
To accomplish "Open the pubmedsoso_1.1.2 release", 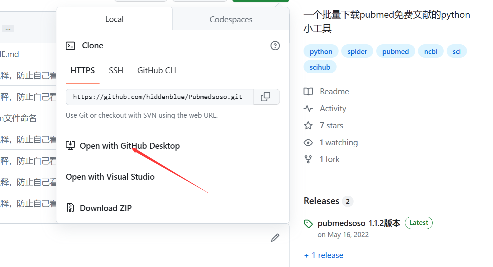I will [359, 223].
